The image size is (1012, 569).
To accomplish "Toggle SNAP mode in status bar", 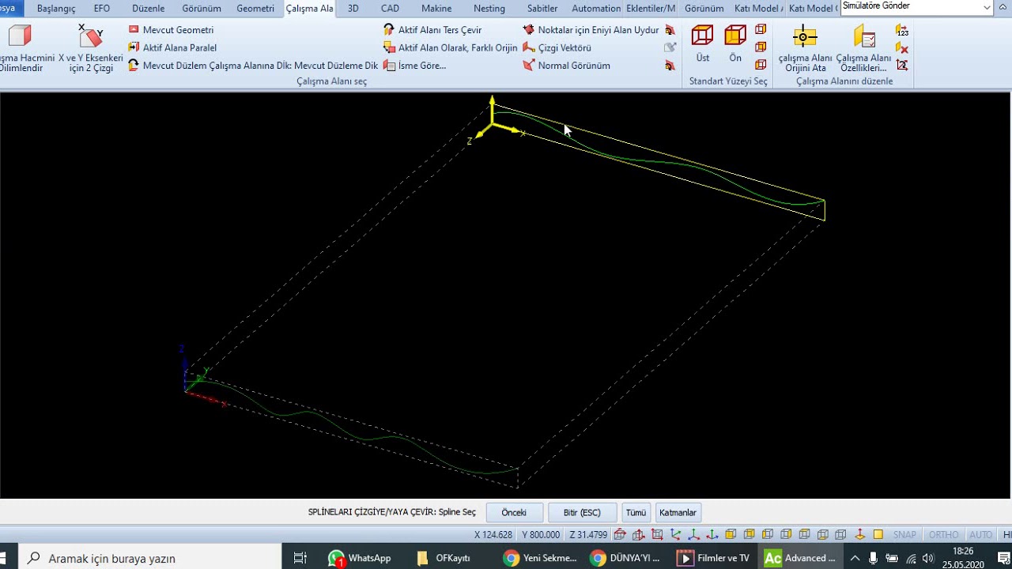I will [x=904, y=535].
